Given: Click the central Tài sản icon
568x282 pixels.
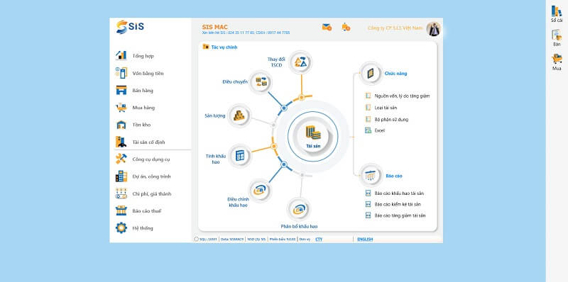Looking at the screenshot, I should point(313,136).
